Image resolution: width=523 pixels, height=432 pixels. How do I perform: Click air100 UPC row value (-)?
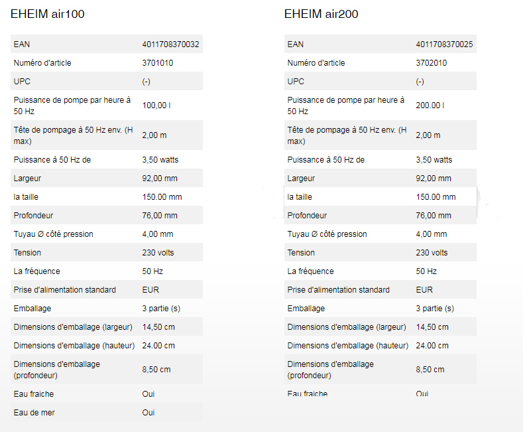click(146, 82)
